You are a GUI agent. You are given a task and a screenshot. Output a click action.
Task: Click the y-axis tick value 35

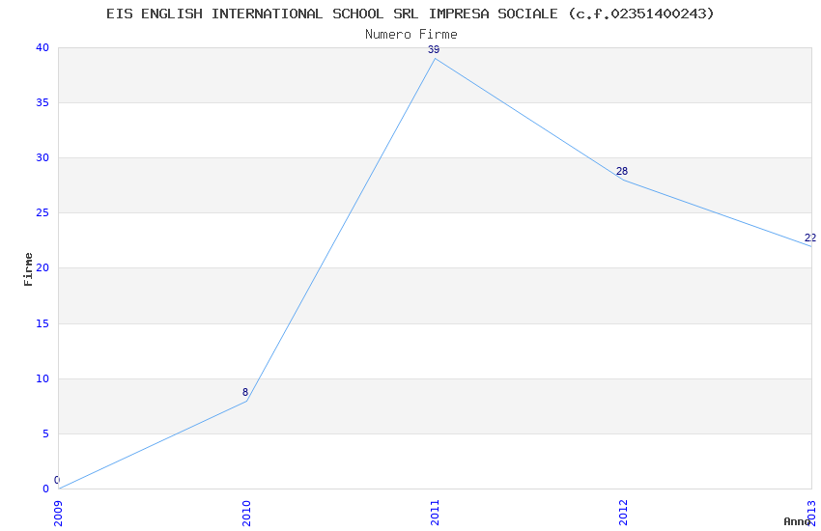[42, 102]
